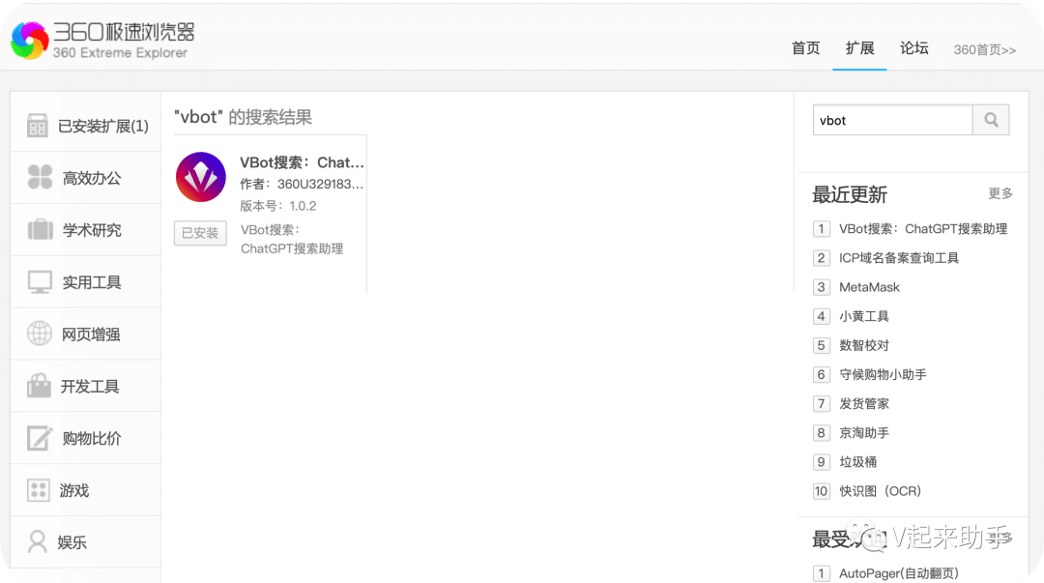Click the 已安装 button

click(x=200, y=233)
